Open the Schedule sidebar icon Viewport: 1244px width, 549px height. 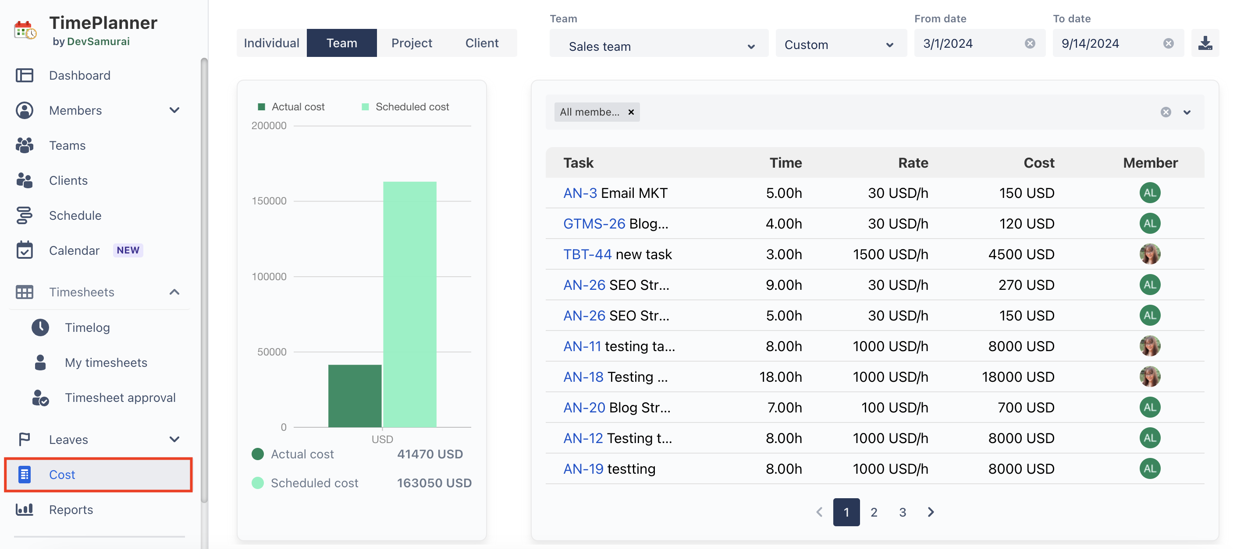pos(24,215)
